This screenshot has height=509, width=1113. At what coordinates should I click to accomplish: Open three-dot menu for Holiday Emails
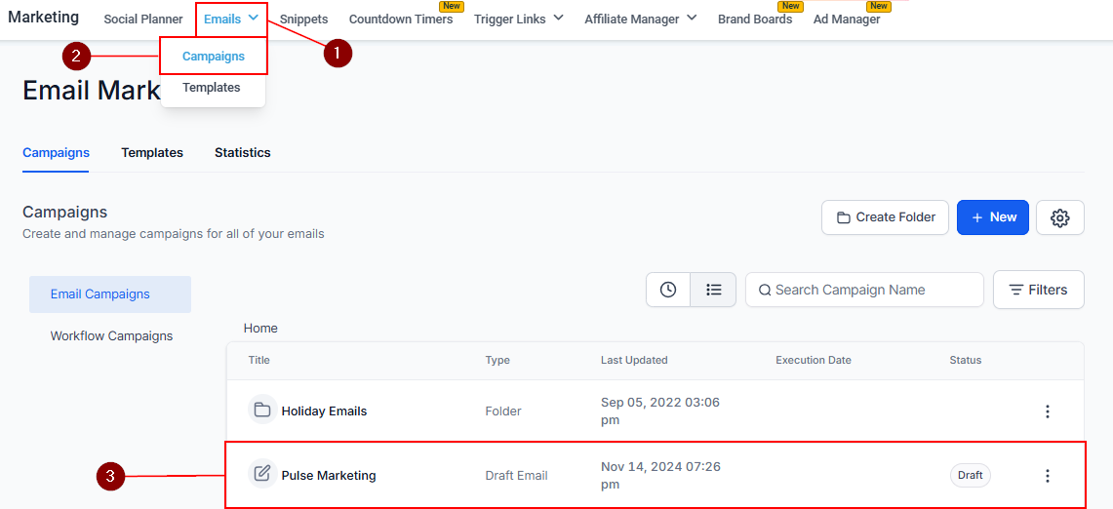(x=1047, y=411)
